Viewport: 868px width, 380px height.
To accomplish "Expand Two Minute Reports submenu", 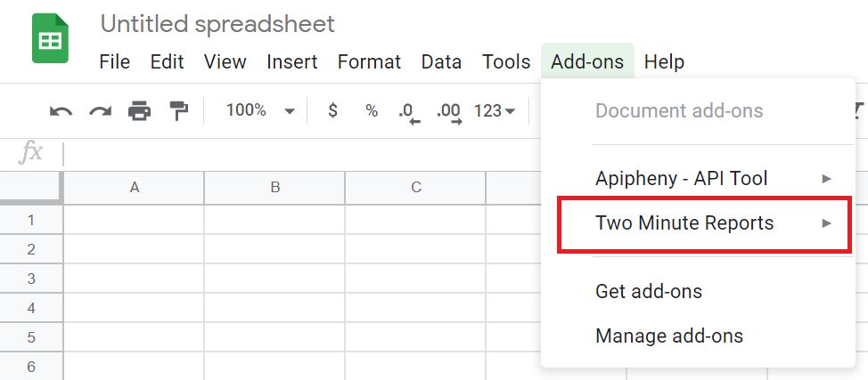I will (x=704, y=222).
